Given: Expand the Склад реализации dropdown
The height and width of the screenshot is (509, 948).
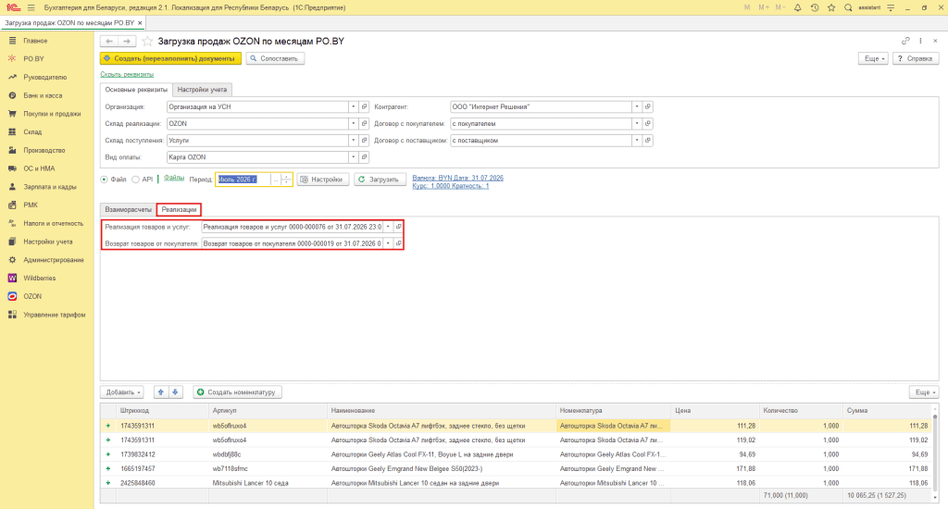Looking at the screenshot, I should click(x=353, y=124).
